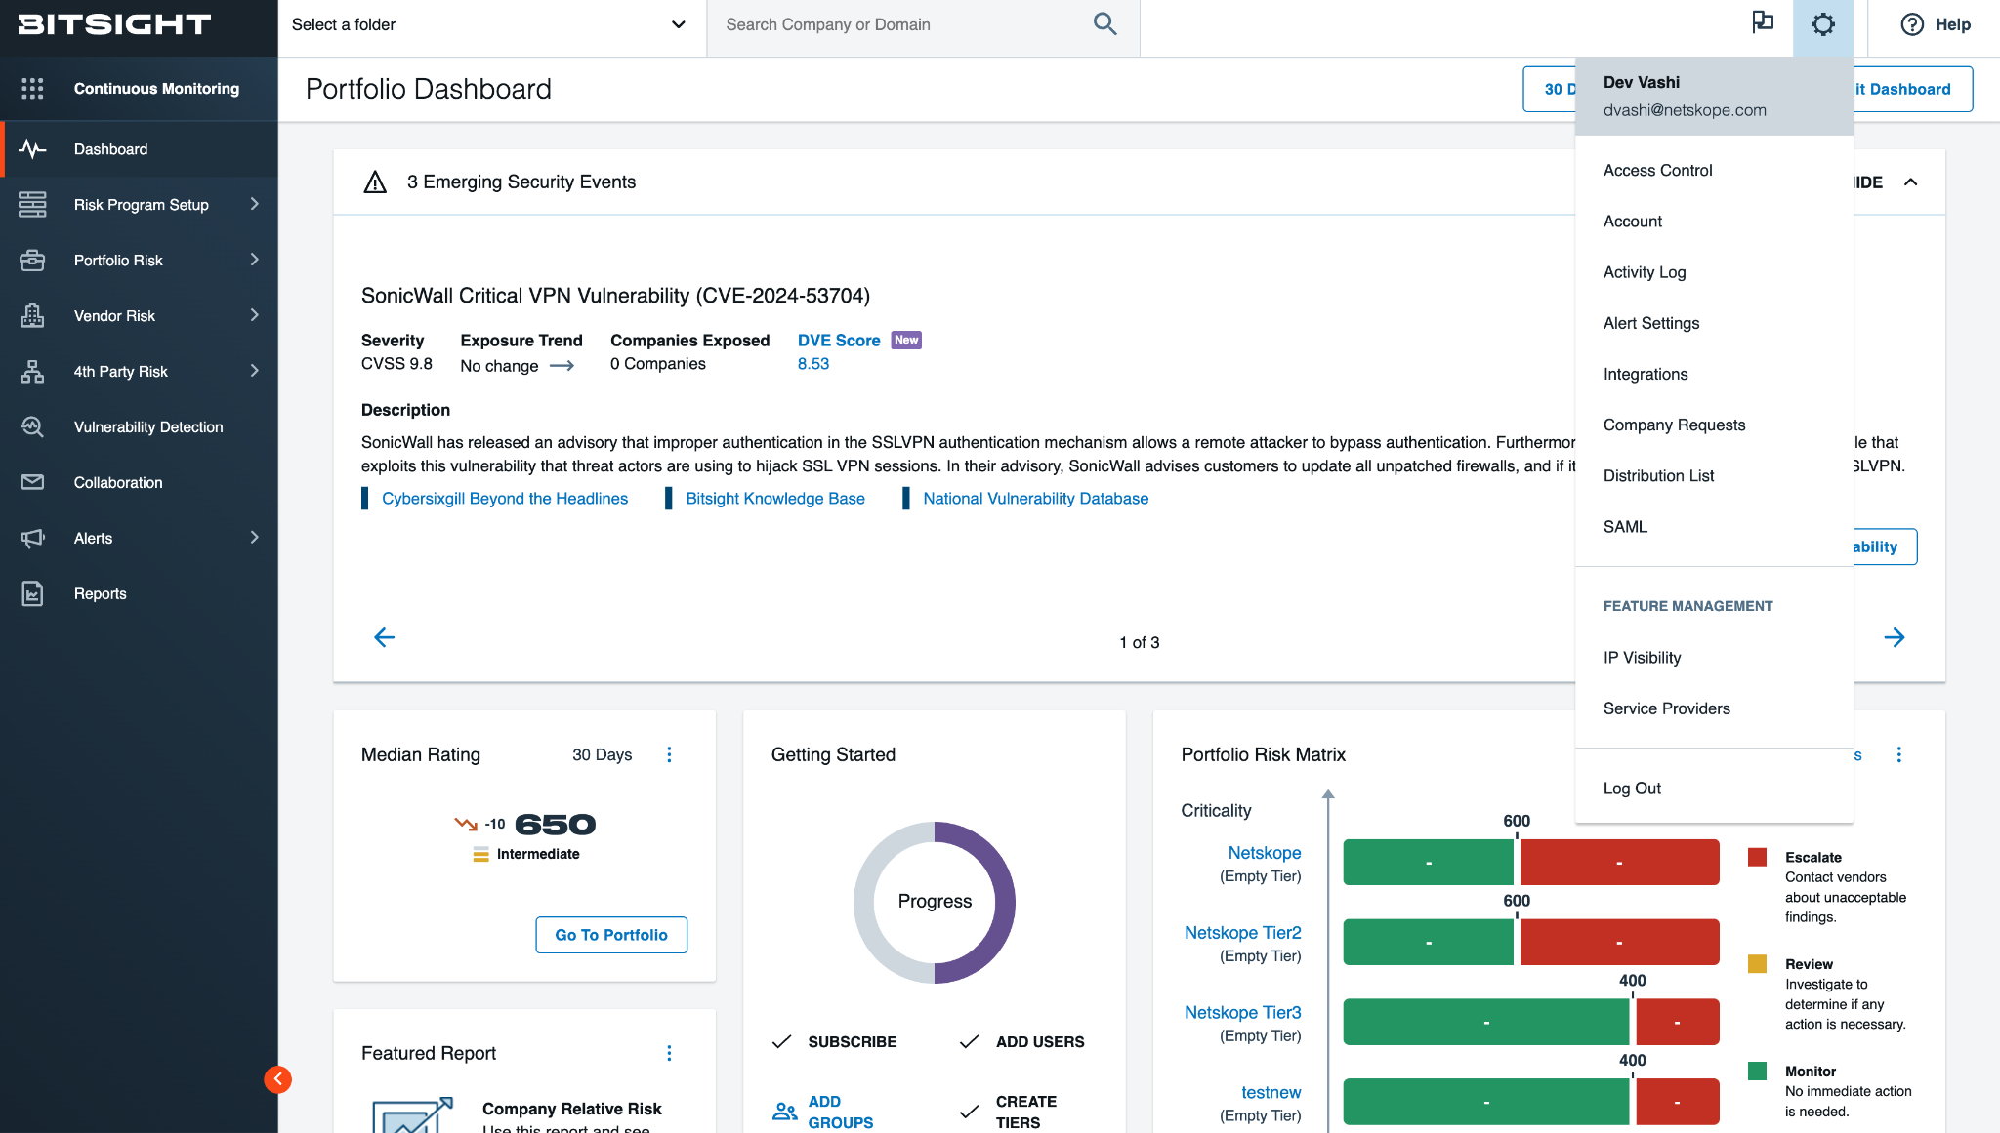Click the Reports document icon
This screenshot has width=2000, height=1133.
(x=32, y=593)
